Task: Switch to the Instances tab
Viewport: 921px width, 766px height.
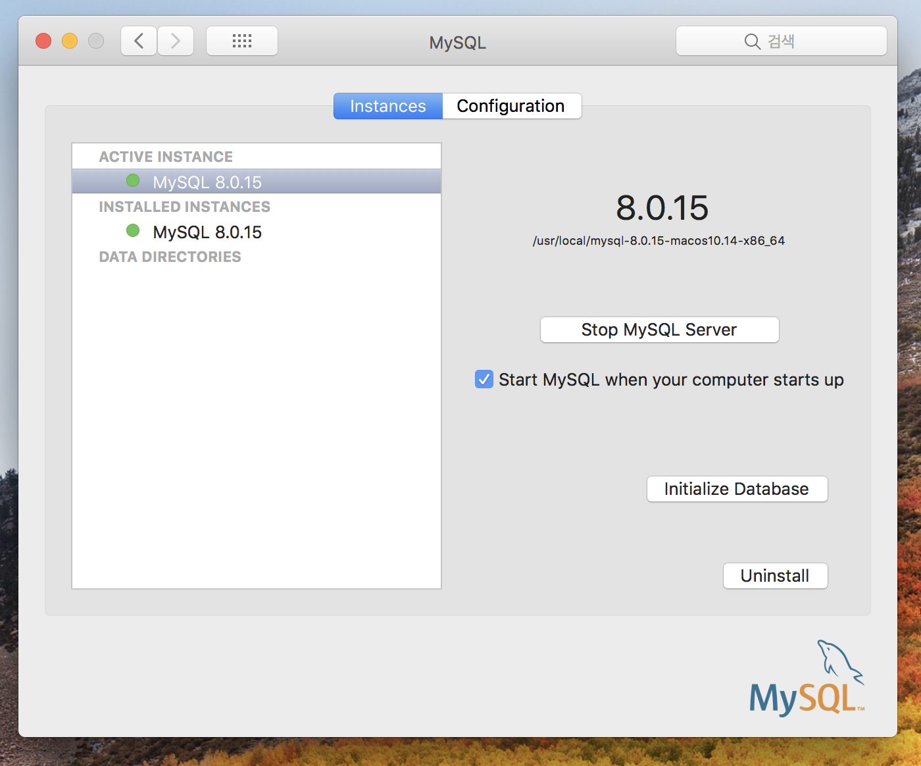Action: [x=388, y=106]
